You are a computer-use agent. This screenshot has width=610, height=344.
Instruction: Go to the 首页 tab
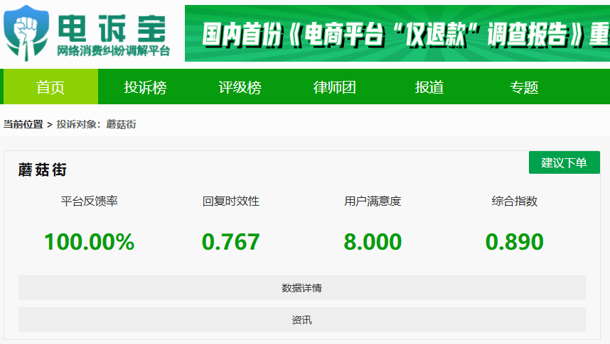(50, 87)
